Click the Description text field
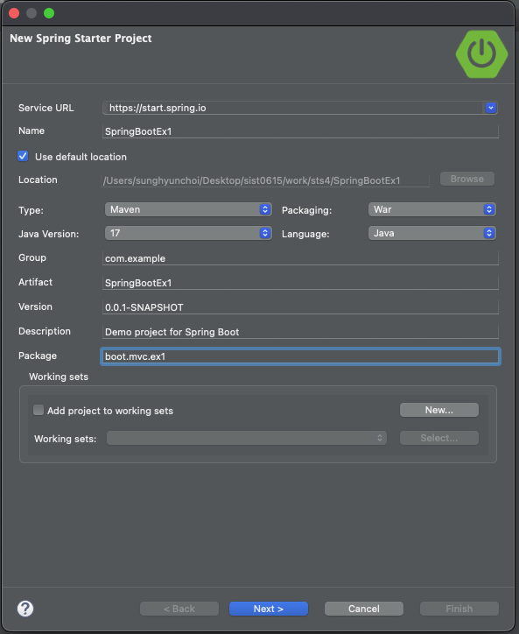Viewport: 519px width, 634px height. pos(300,332)
